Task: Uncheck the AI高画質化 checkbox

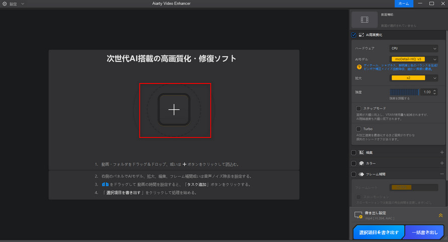Action: [x=354, y=35]
